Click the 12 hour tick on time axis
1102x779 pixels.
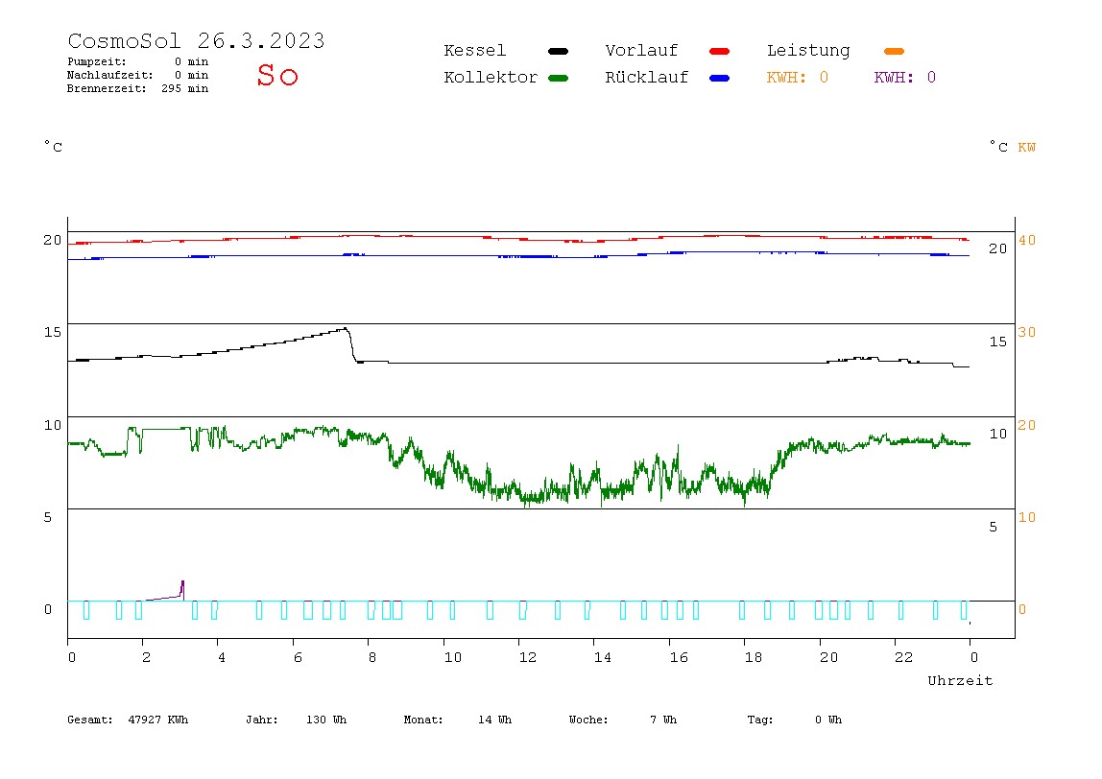[x=528, y=657]
